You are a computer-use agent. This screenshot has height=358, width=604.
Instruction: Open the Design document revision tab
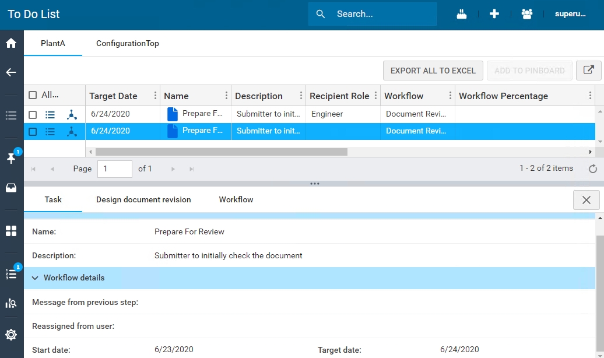tap(143, 199)
